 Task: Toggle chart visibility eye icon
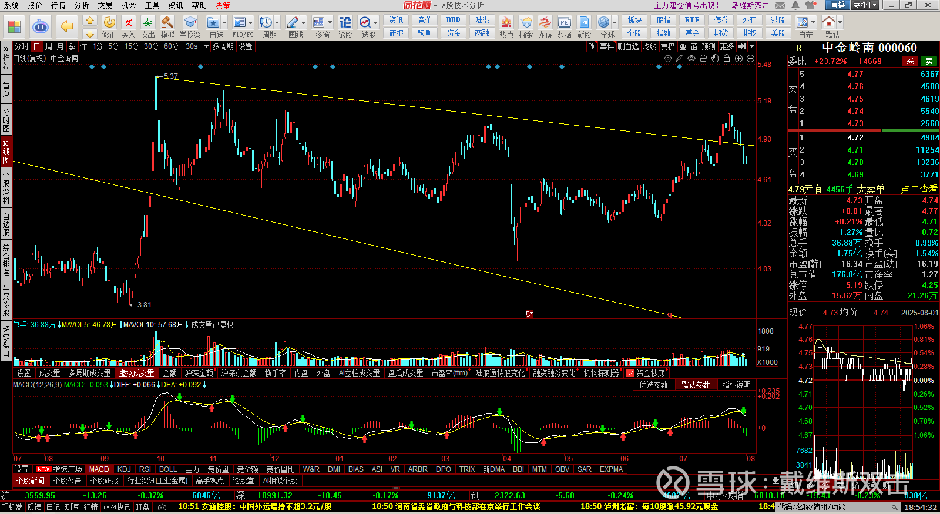point(691,58)
